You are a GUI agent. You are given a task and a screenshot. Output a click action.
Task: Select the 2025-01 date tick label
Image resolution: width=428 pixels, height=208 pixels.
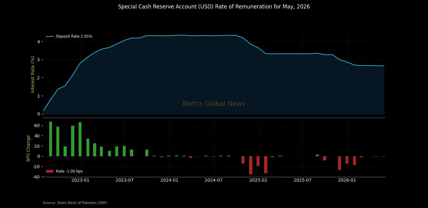(258, 180)
